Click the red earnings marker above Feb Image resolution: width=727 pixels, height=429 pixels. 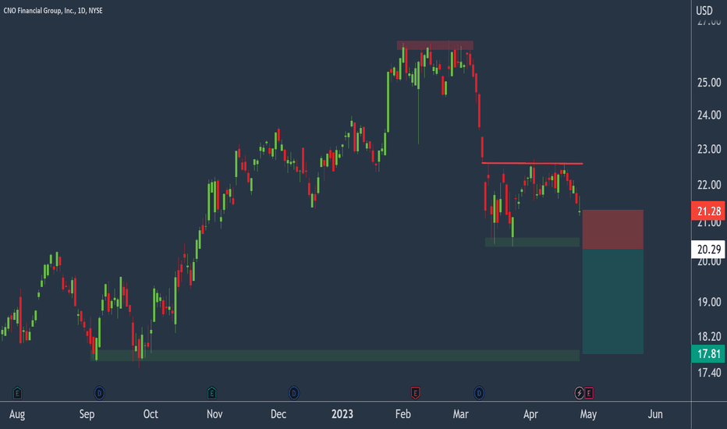pyautogui.click(x=415, y=393)
